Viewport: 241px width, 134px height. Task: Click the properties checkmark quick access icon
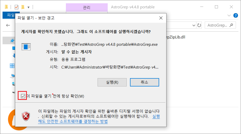tap(16, 7)
